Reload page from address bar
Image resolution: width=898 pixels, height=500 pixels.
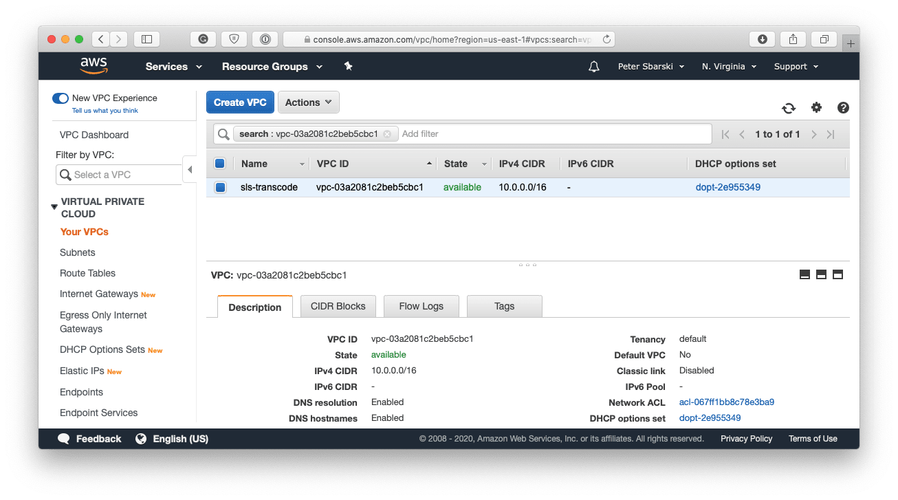click(606, 39)
